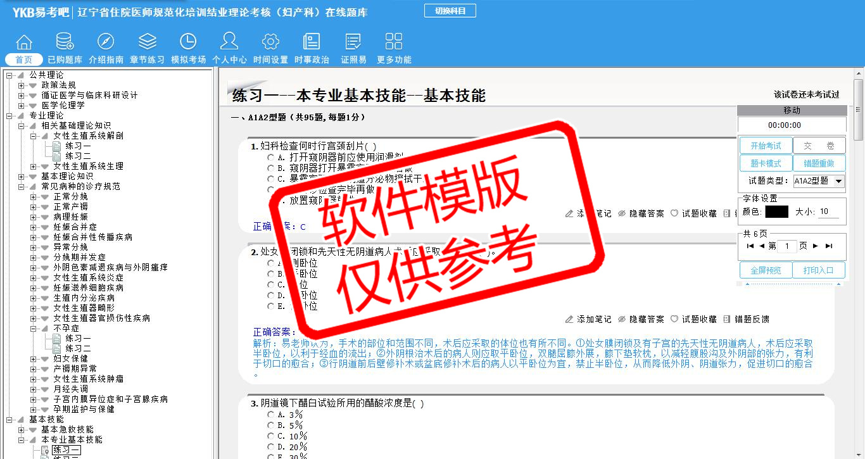The image size is (865, 459).
Task: Collapse the 专业理论 tree node
Action: pyautogui.click(x=9, y=116)
